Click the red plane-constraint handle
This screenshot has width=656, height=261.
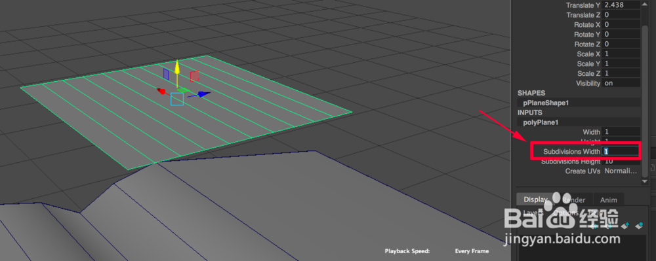(x=194, y=77)
